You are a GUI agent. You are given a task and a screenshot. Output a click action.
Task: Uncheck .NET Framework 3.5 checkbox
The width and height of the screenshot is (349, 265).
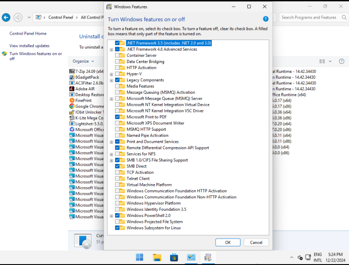point(117,43)
